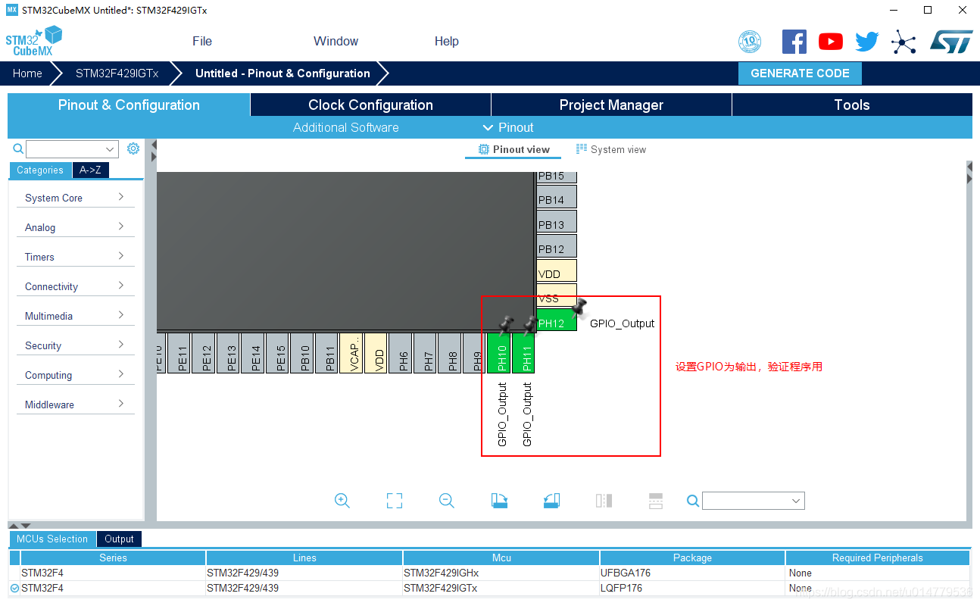Screen dimensions: 980x606
Task: Select Pinout & Configuration tab
Action: 129,105
